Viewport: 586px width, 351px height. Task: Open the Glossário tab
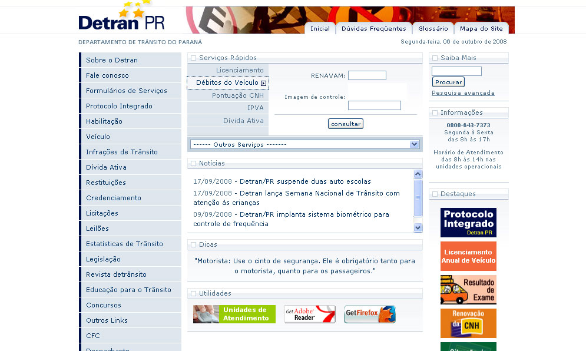click(x=433, y=29)
